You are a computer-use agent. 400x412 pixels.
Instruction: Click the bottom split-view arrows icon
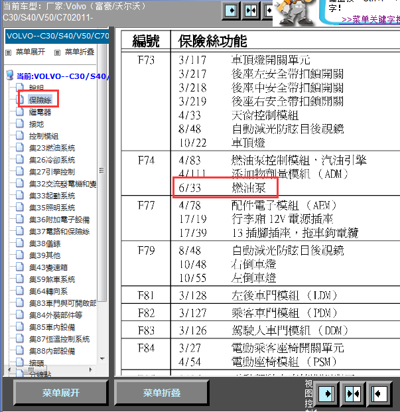353,393
